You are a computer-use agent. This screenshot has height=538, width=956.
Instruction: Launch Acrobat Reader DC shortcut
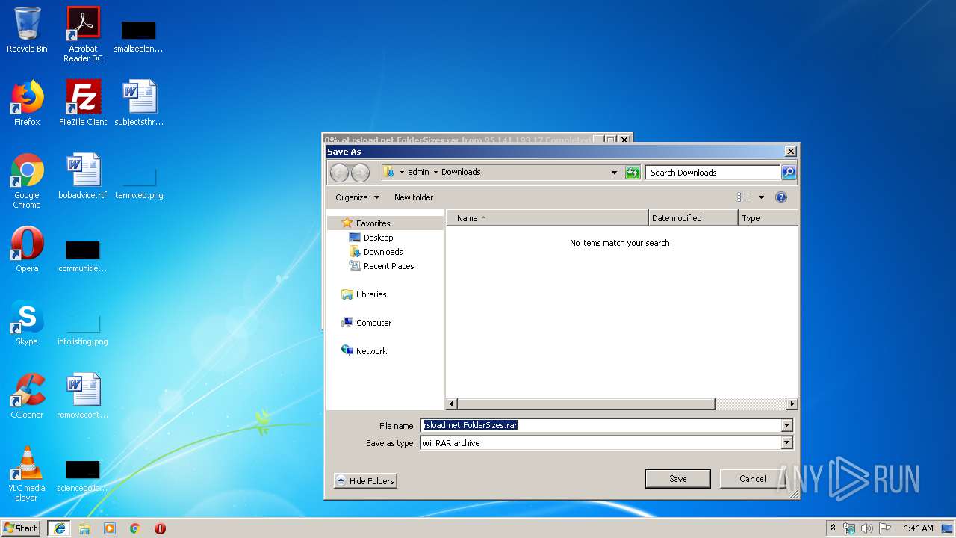[83, 34]
